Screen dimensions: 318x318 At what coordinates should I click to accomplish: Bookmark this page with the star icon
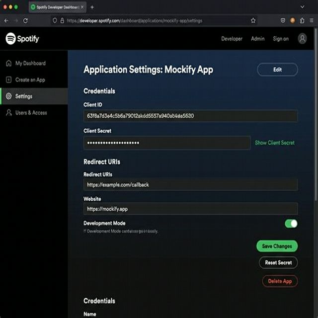coord(253,21)
